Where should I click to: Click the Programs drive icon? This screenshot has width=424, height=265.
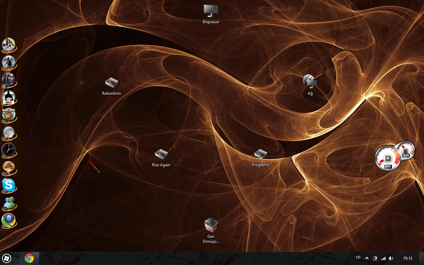(x=260, y=154)
